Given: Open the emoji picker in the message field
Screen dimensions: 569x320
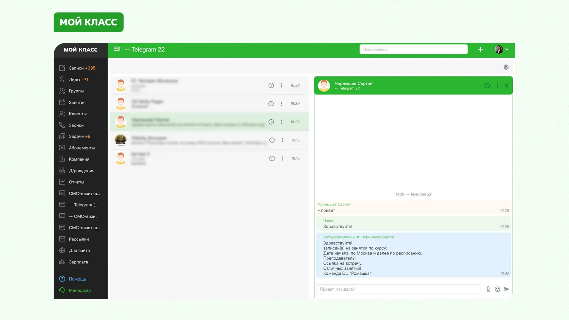Looking at the screenshot, I should click(497, 289).
